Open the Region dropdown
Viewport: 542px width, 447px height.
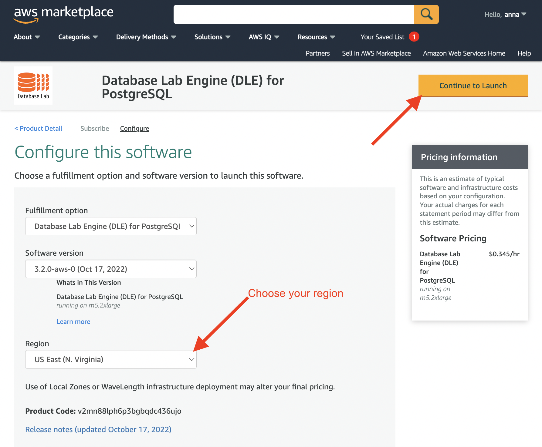(111, 359)
